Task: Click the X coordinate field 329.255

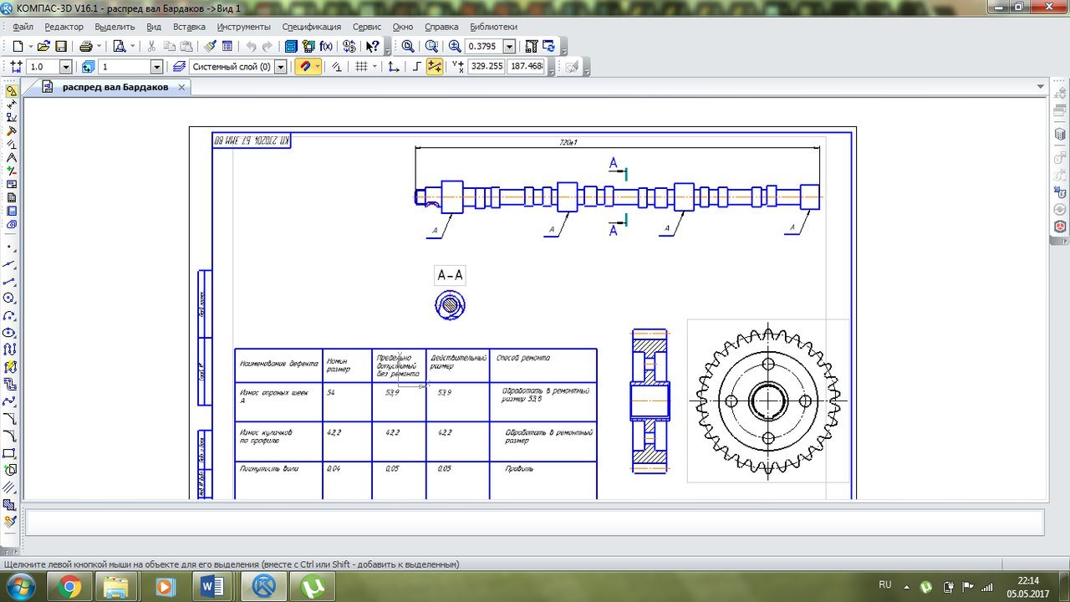Action: pos(487,66)
